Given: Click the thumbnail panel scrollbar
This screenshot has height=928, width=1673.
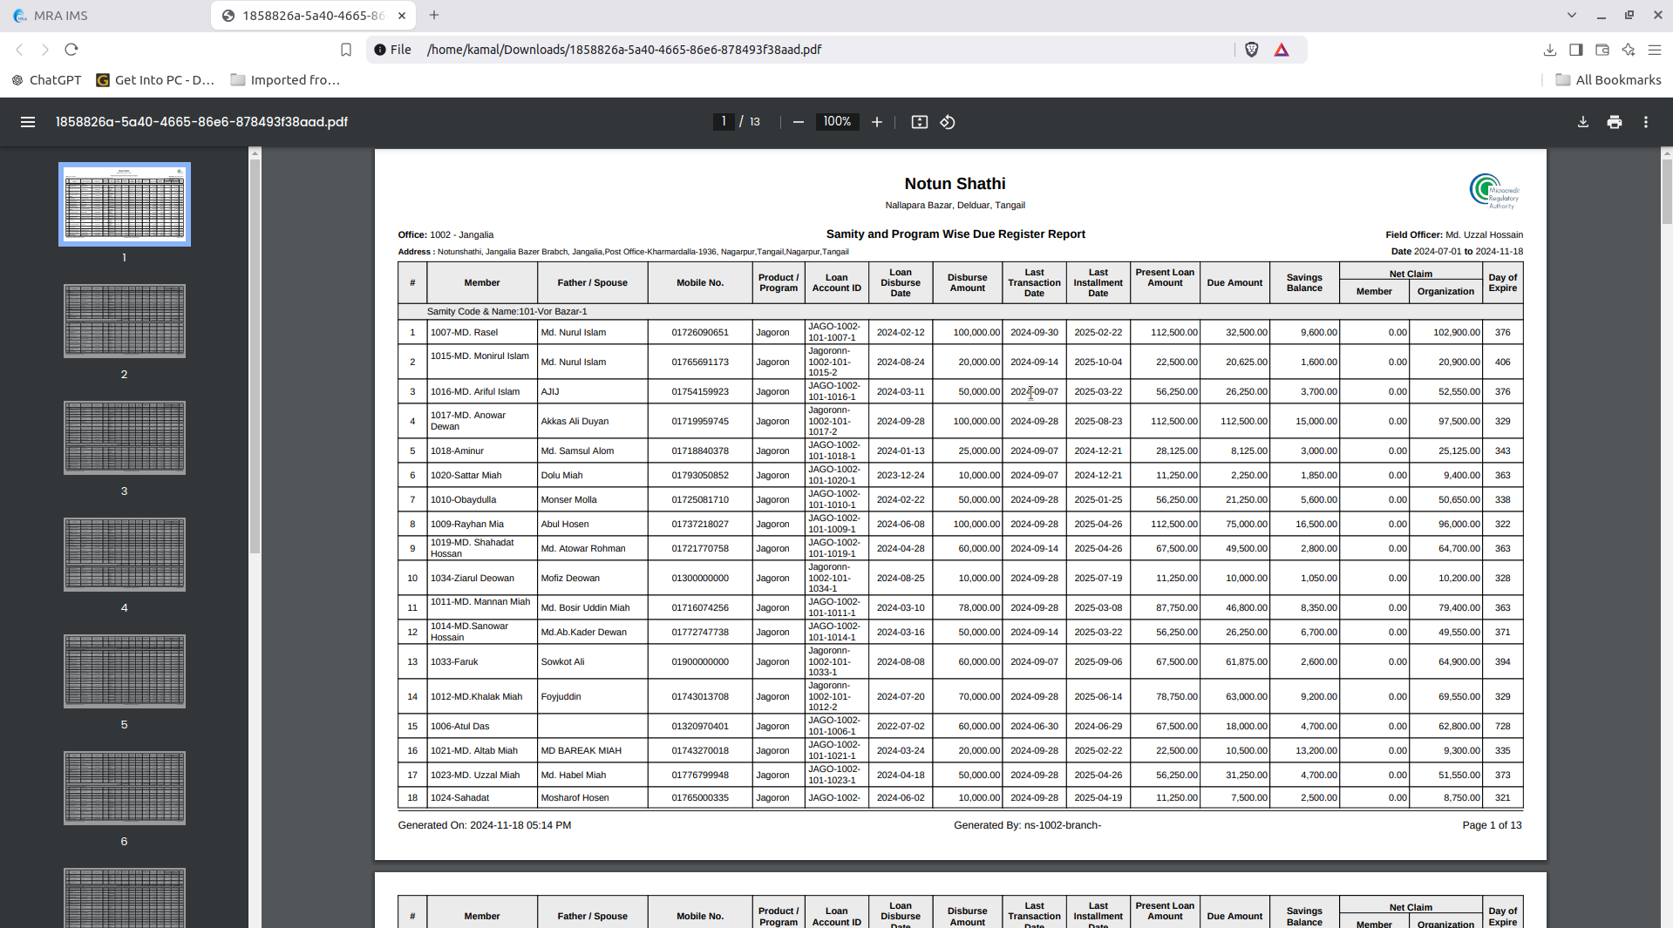Looking at the screenshot, I should (x=255, y=357).
